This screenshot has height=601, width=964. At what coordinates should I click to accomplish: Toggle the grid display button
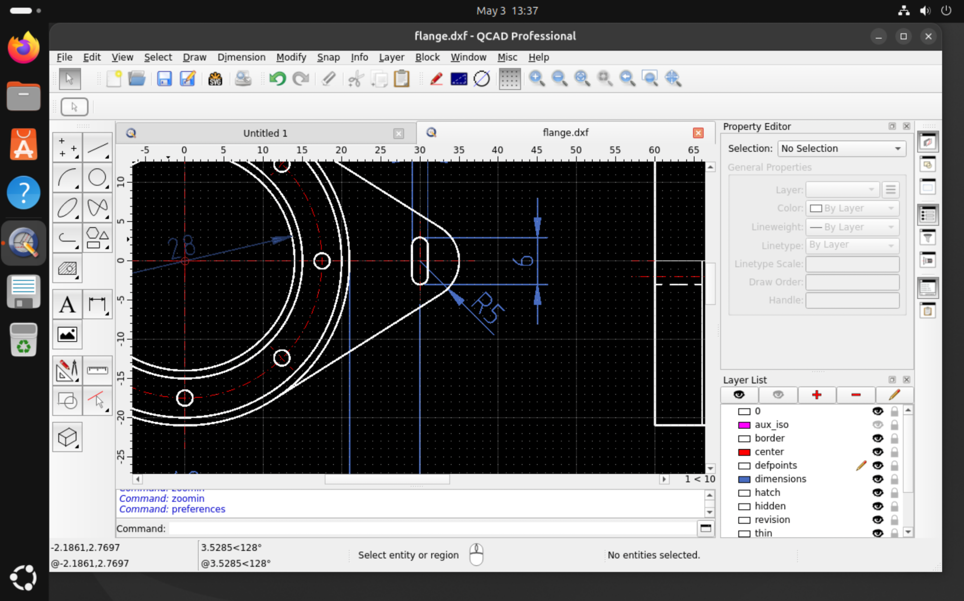pyautogui.click(x=509, y=79)
